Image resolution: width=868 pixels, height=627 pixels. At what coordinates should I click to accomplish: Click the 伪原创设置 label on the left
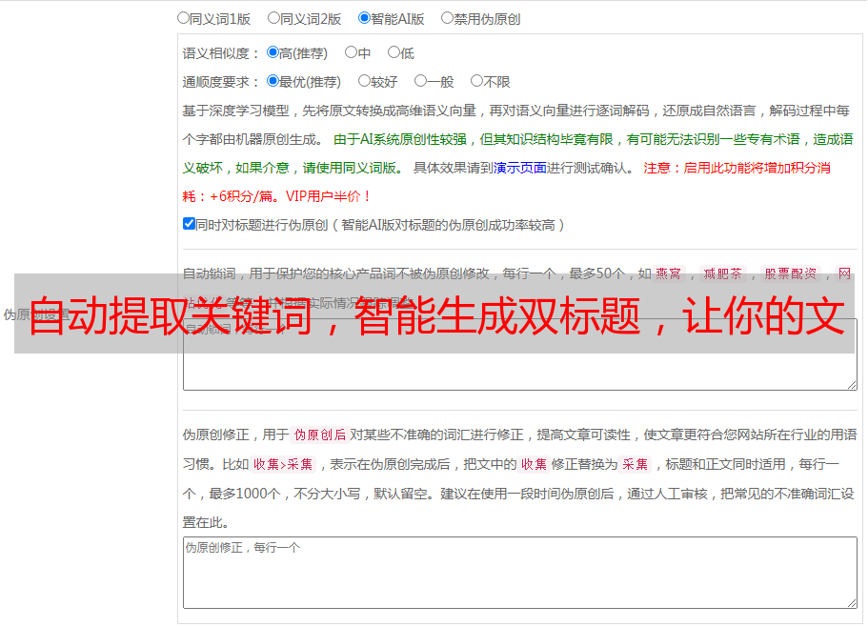click(x=36, y=314)
